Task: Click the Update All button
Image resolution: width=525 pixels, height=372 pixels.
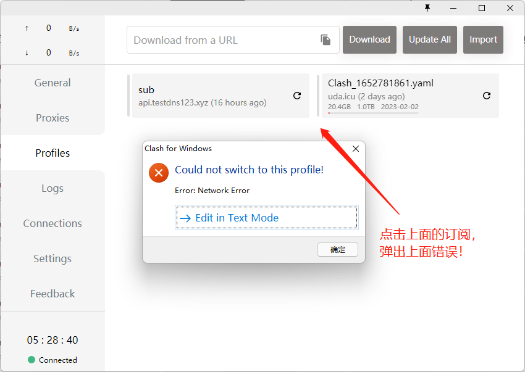Action: tap(430, 40)
